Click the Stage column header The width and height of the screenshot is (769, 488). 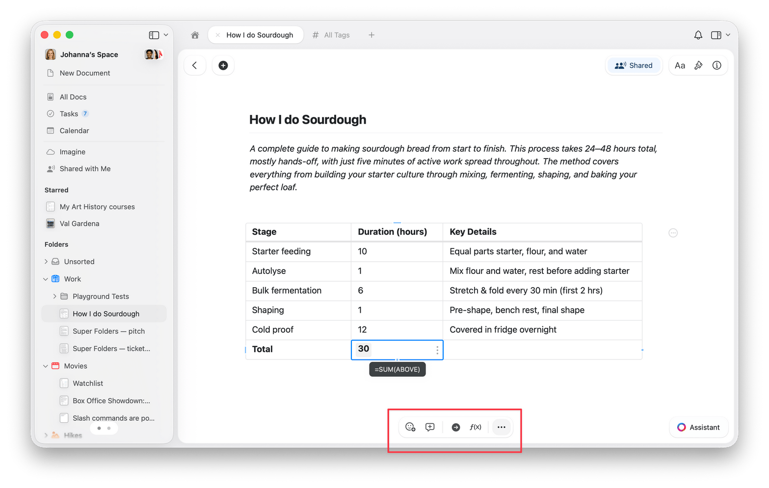coord(298,232)
